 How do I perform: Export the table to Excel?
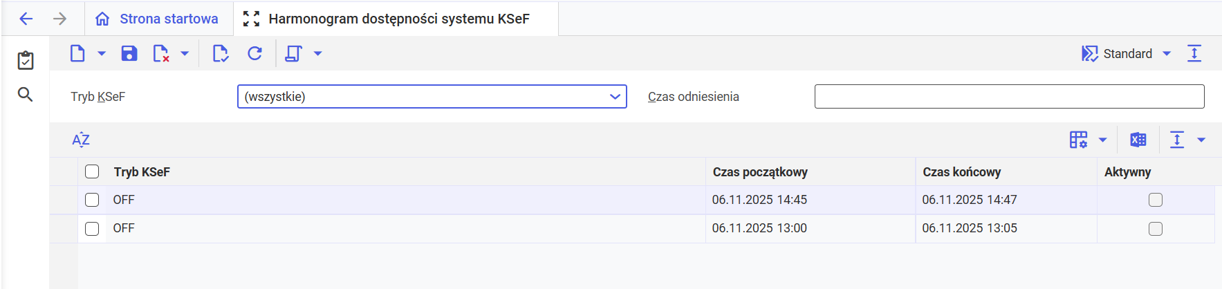pos(1138,140)
